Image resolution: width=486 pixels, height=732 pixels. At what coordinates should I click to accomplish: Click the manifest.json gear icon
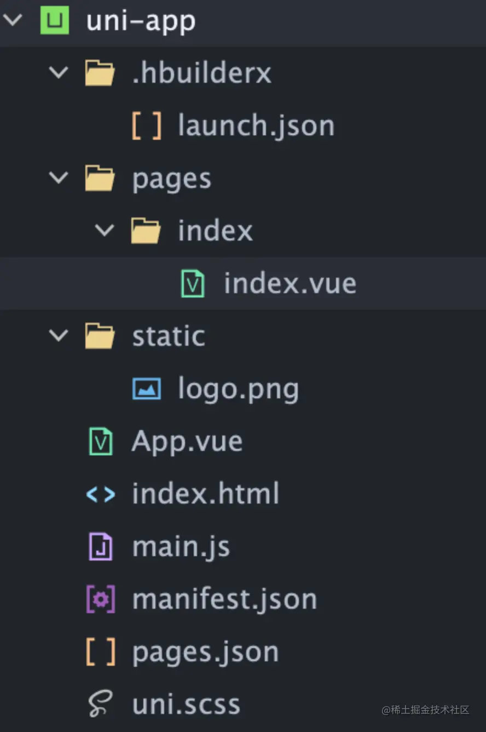[x=101, y=599]
